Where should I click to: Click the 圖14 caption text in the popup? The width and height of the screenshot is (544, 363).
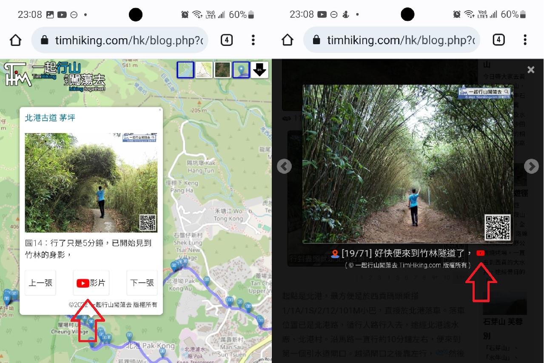pyautogui.click(x=88, y=249)
